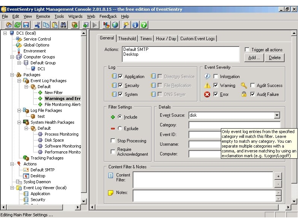Click the minus button beside Content Filter
Viewport: 298px width, 223px height.
tap(278, 184)
